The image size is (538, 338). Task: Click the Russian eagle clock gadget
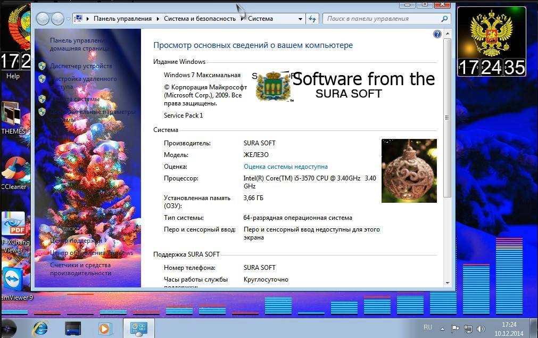[492, 41]
